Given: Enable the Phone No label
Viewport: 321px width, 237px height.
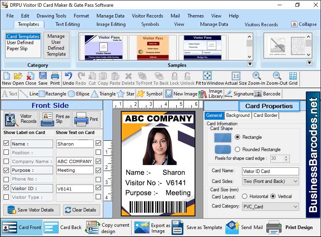Looking at the screenshot, I should (6, 179).
